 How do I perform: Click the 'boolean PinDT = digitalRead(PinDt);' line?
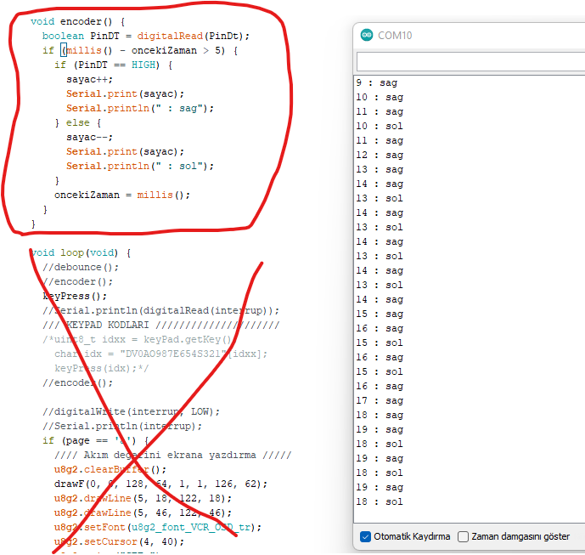tap(146, 36)
